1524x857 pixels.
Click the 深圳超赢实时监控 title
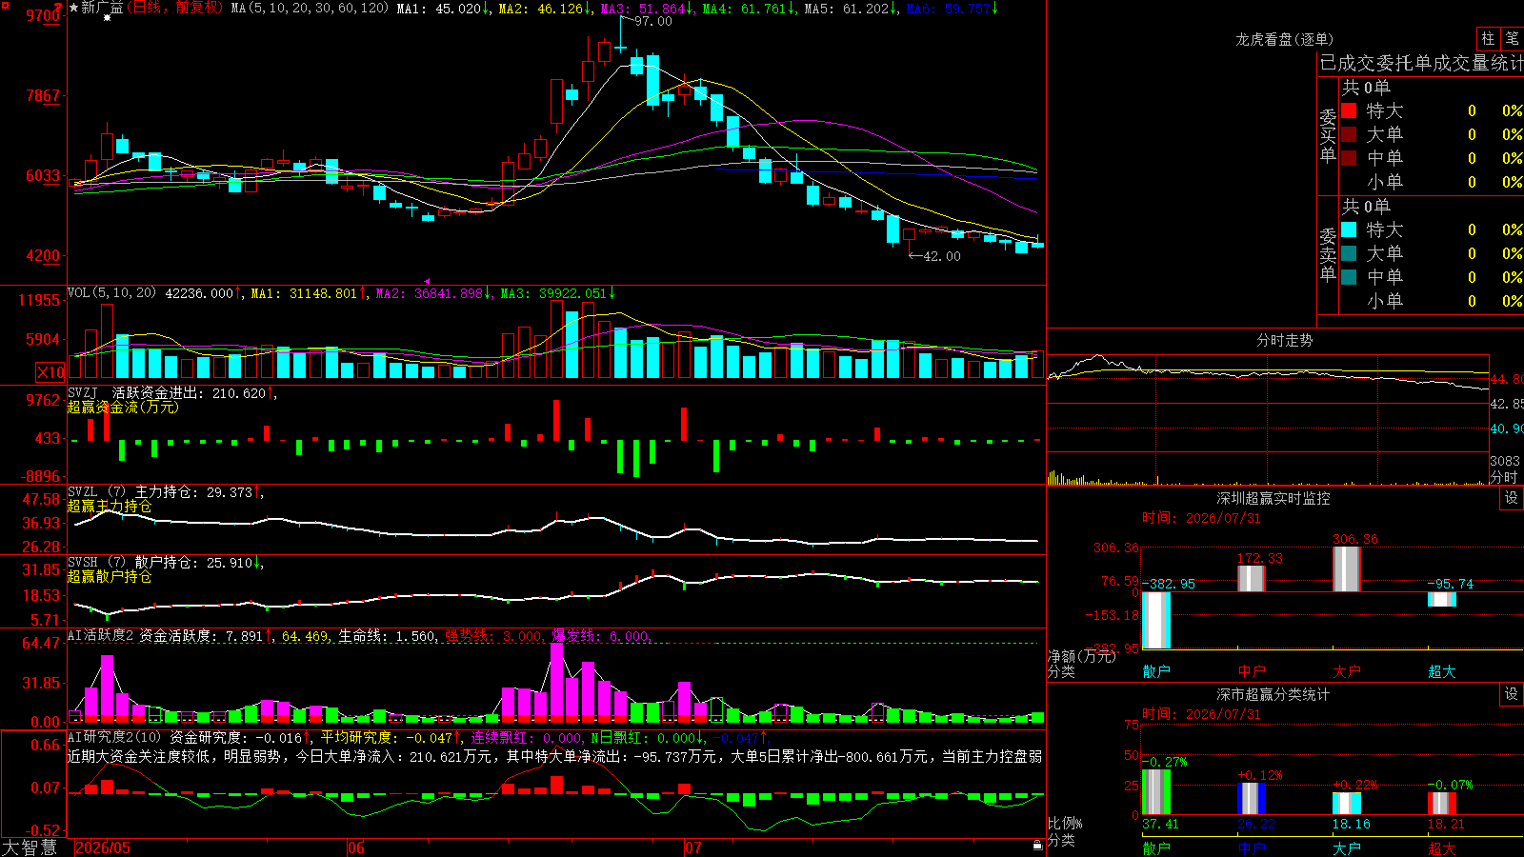pos(1273,498)
